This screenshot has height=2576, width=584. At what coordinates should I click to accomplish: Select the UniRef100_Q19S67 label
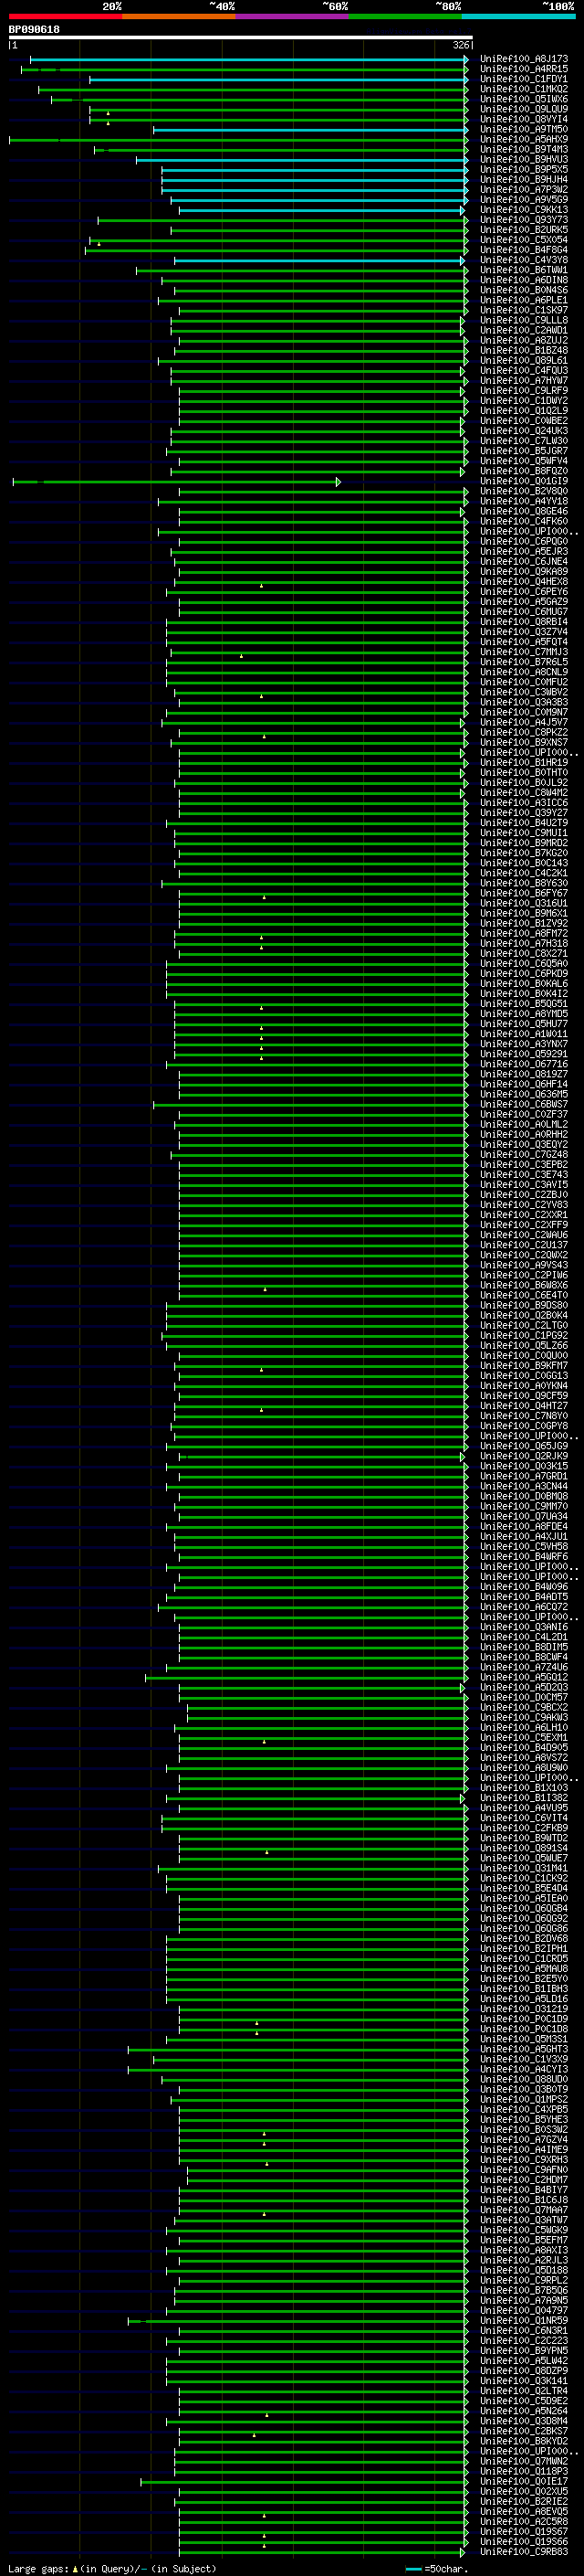click(x=523, y=2531)
